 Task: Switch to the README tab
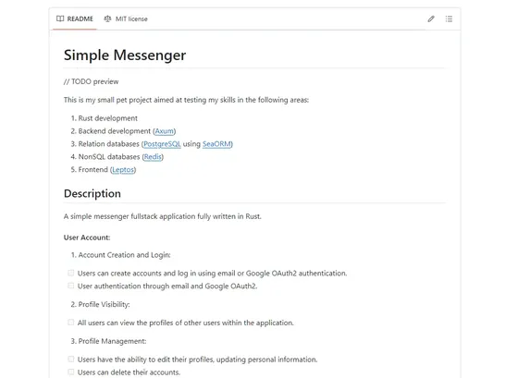click(x=75, y=18)
